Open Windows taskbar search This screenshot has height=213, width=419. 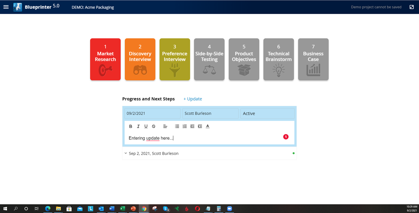click(16, 208)
